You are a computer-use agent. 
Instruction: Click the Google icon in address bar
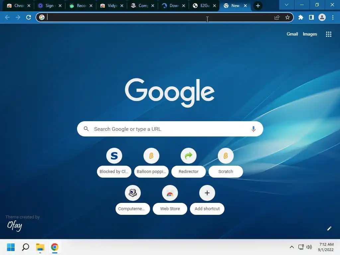(x=42, y=17)
